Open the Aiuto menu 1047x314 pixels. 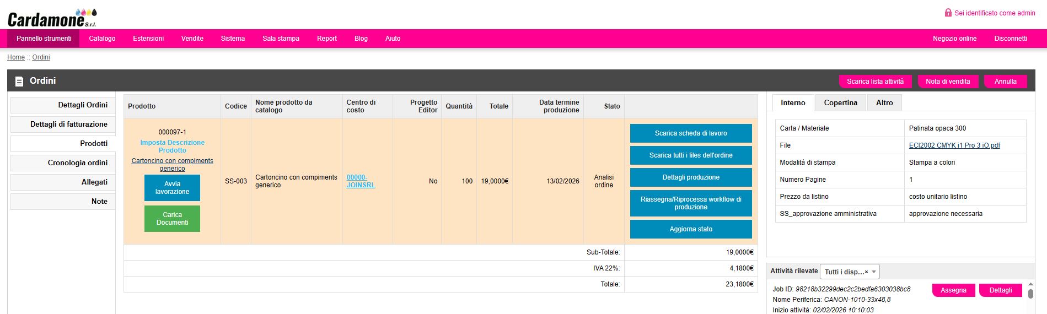point(393,39)
